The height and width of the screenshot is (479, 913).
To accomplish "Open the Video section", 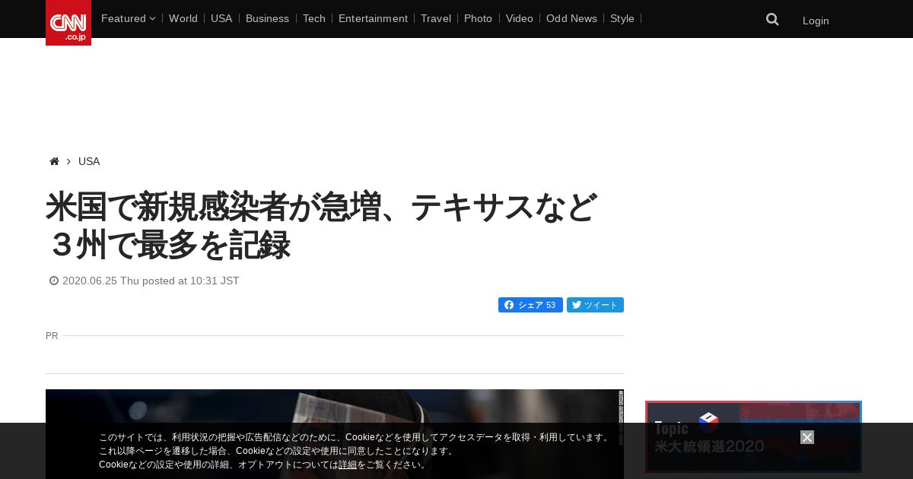I will tap(520, 18).
